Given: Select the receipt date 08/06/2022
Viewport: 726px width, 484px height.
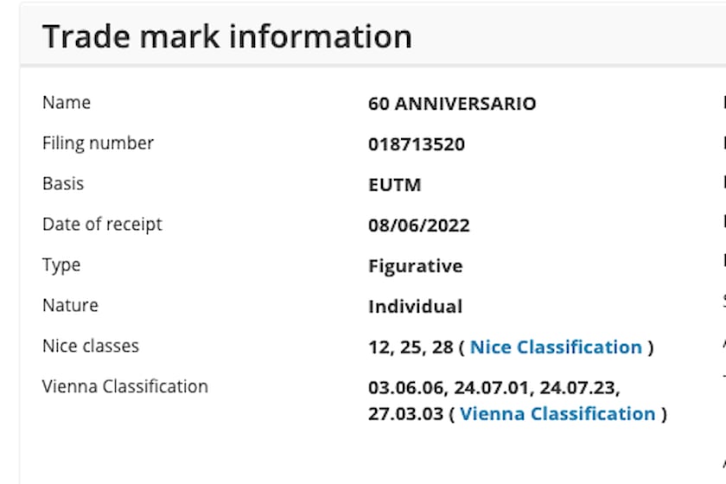Looking at the screenshot, I should click(x=419, y=226).
